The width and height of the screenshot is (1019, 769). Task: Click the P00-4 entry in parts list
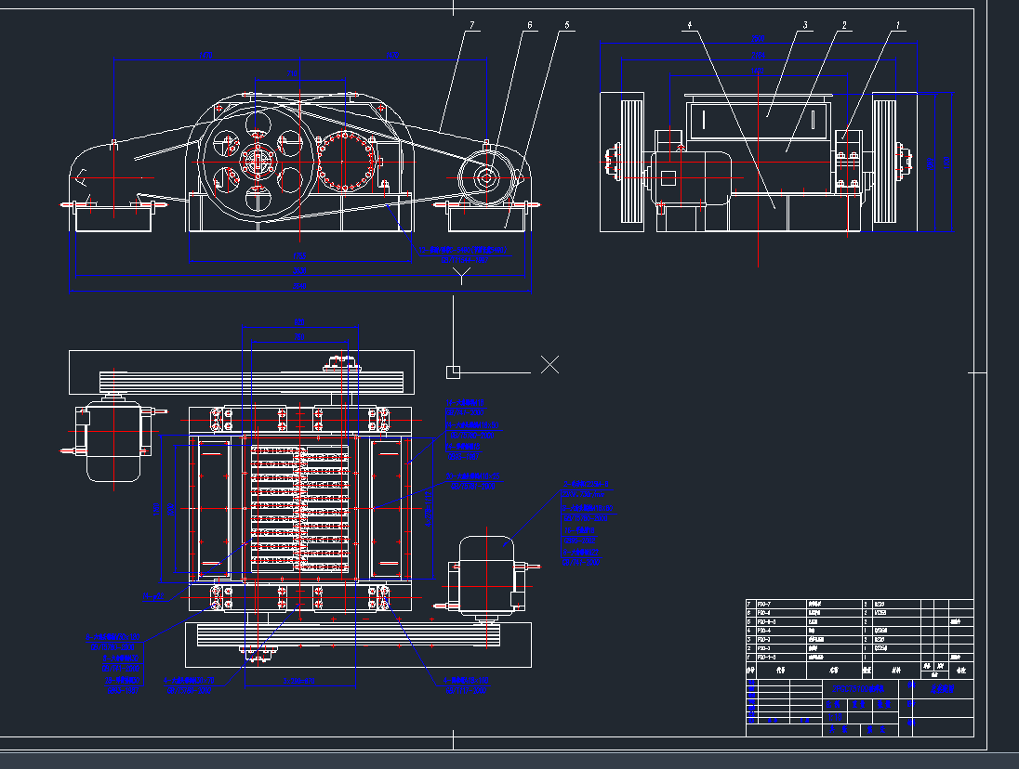[x=764, y=631]
